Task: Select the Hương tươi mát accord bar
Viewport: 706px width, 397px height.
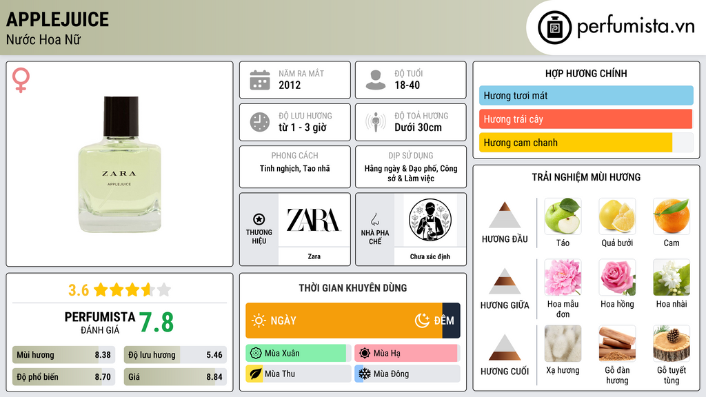Action: click(586, 95)
